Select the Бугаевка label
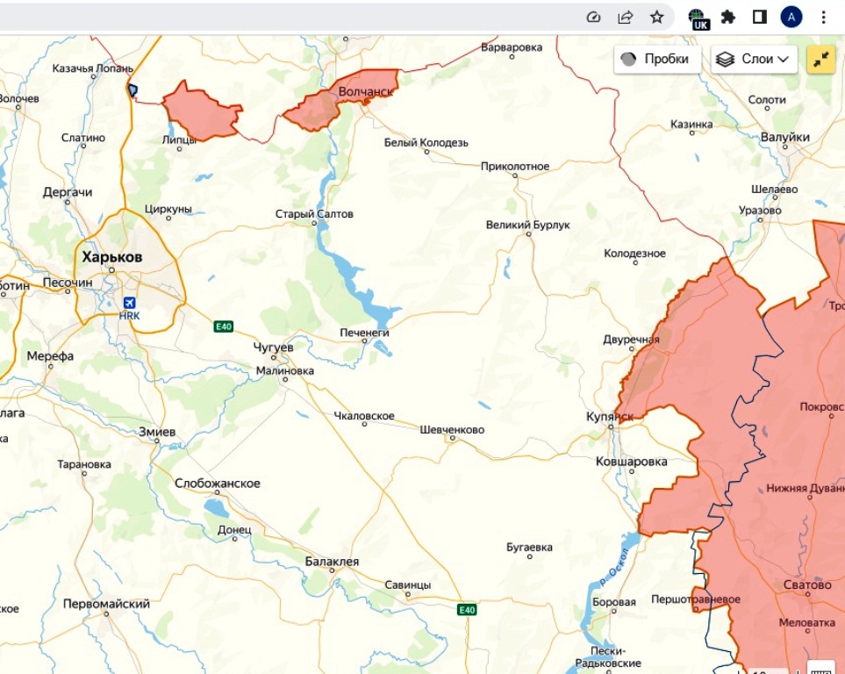 (529, 547)
